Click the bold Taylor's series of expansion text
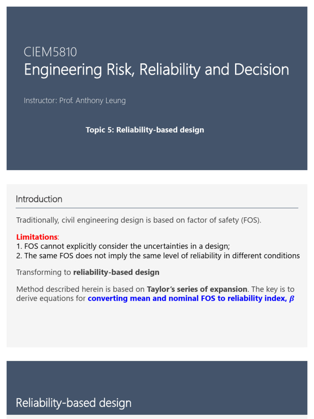Viewport: 314px width, 419px height. pyautogui.click(x=197, y=289)
